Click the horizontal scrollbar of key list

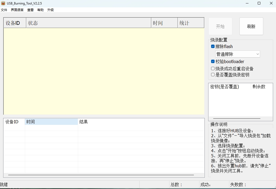point(237,119)
